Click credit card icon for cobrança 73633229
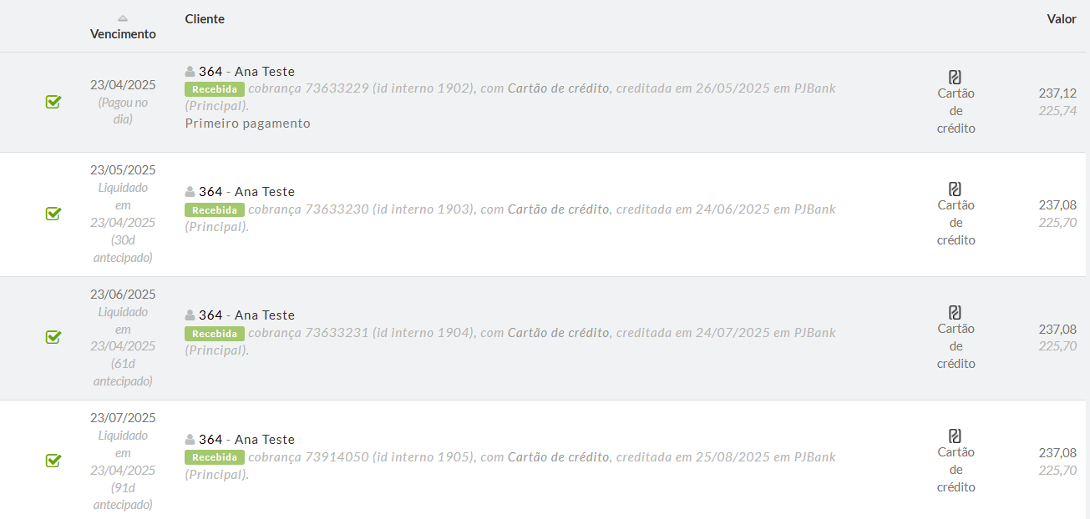This screenshot has height=519, width=1090. 956,77
